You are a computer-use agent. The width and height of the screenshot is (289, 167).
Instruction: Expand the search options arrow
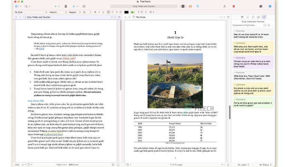click(x=30, y=7)
